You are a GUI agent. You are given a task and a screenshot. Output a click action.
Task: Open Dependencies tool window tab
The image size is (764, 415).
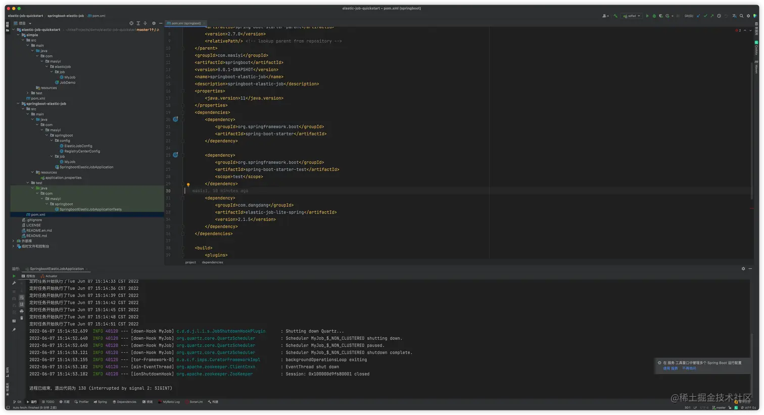pyautogui.click(x=124, y=402)
